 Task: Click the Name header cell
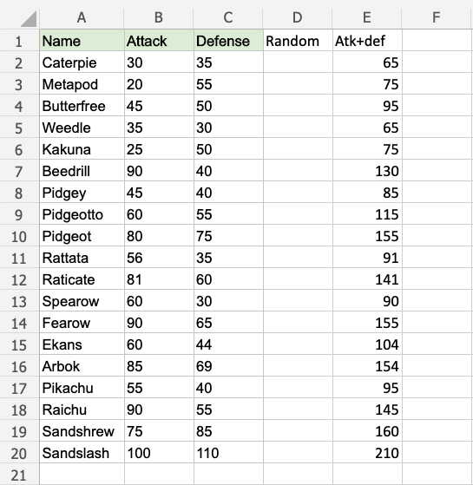[x=82, y=41]
